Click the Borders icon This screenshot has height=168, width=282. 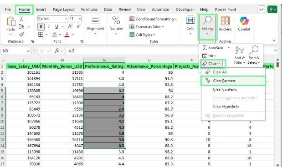41,35
